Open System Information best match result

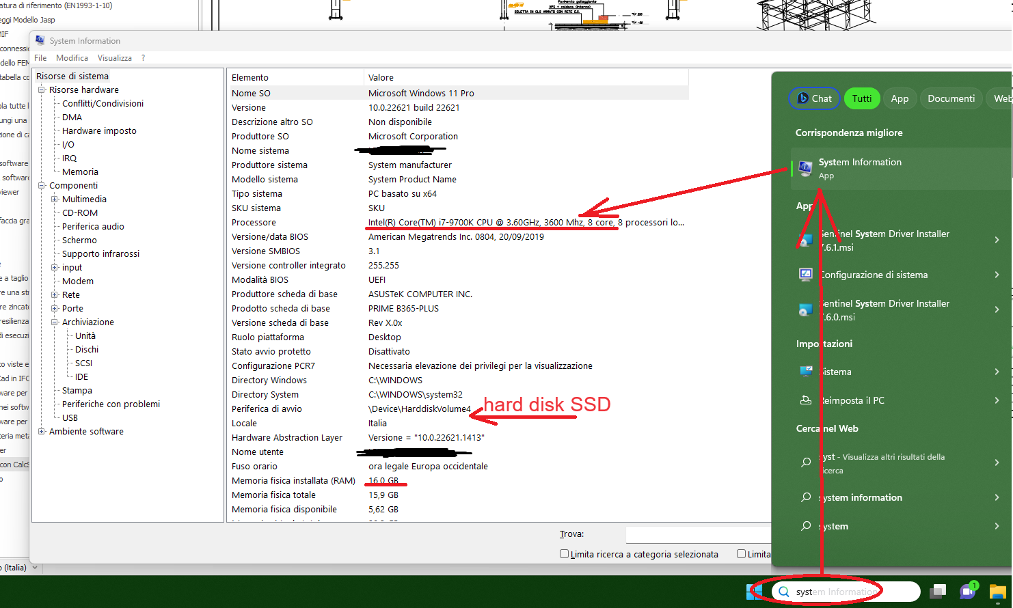[x=901, y=169]
